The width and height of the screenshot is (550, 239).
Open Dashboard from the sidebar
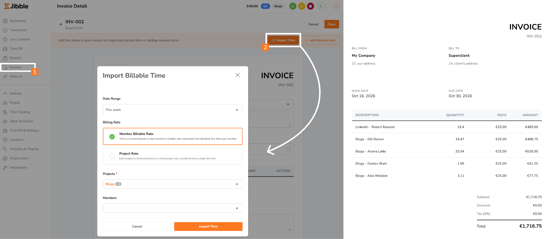[17, 21]
